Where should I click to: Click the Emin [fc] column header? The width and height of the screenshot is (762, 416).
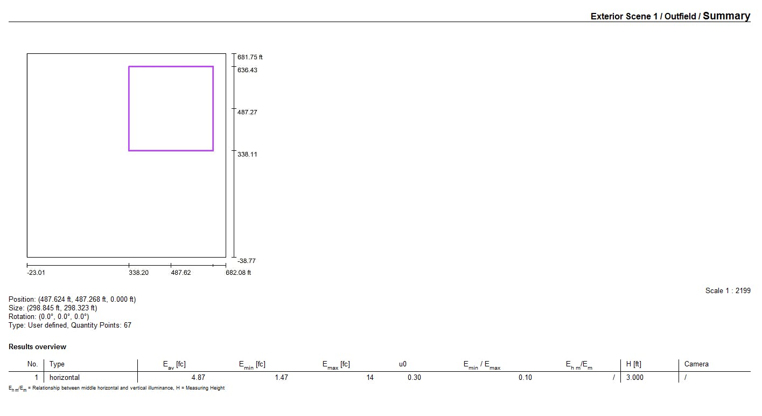pyautogui.click(x=252, y=365)
